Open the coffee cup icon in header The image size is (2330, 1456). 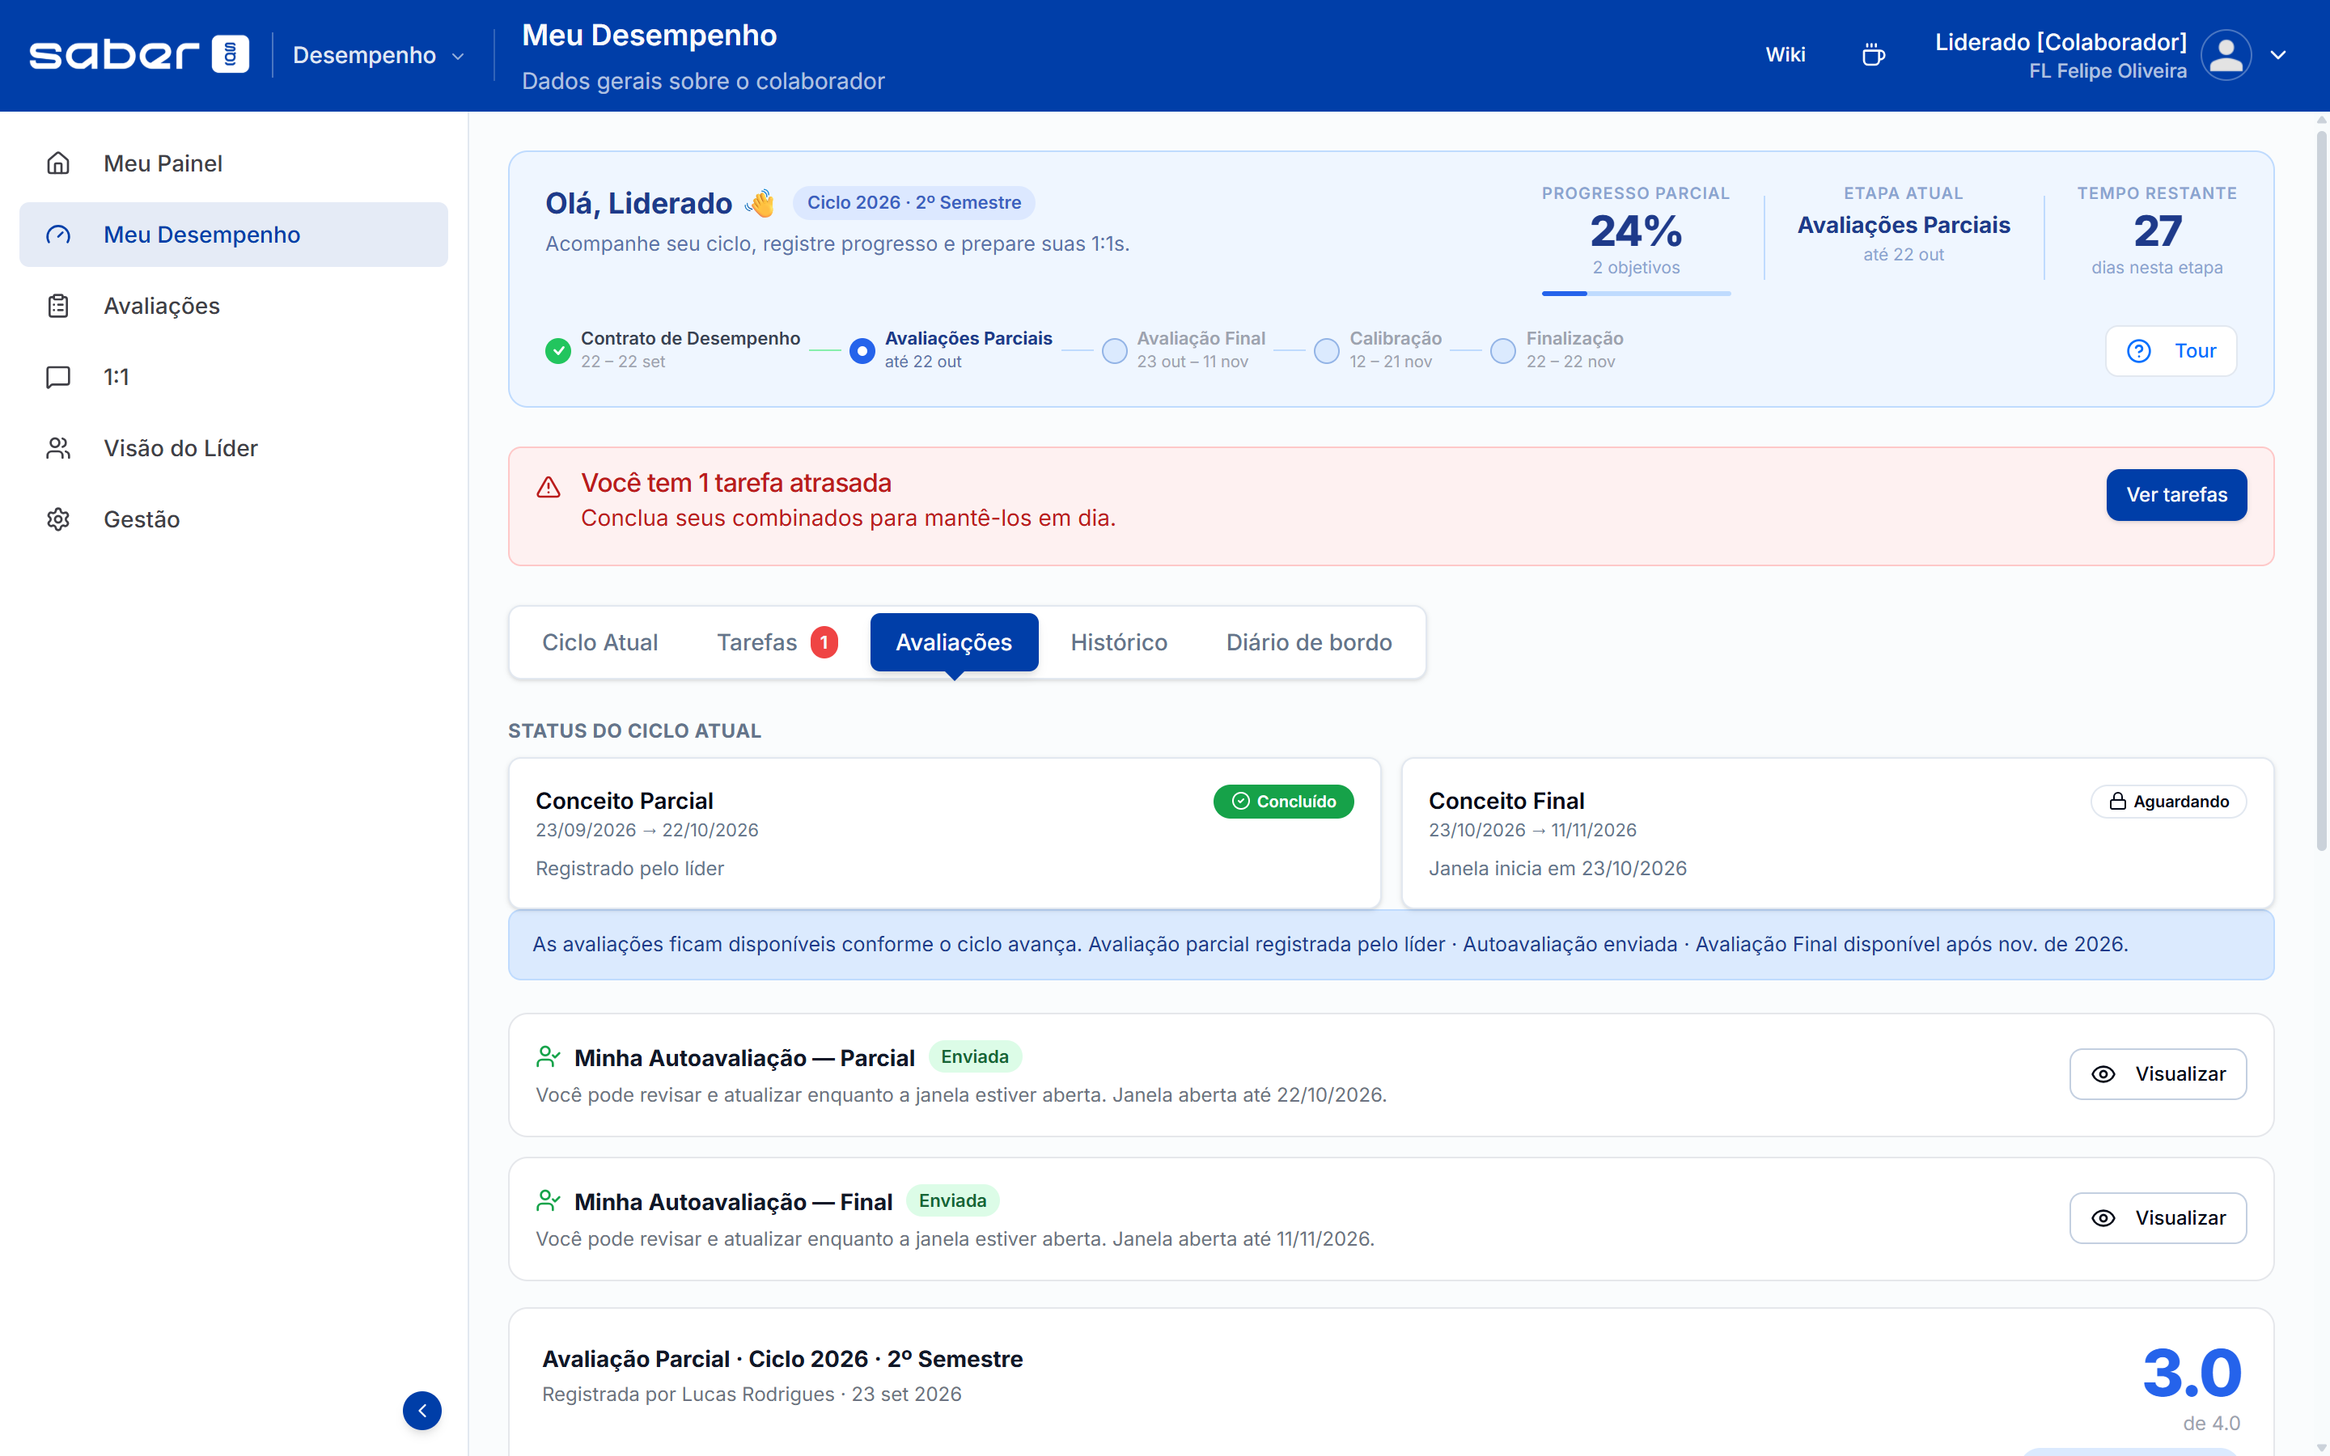pos(1873,55)
